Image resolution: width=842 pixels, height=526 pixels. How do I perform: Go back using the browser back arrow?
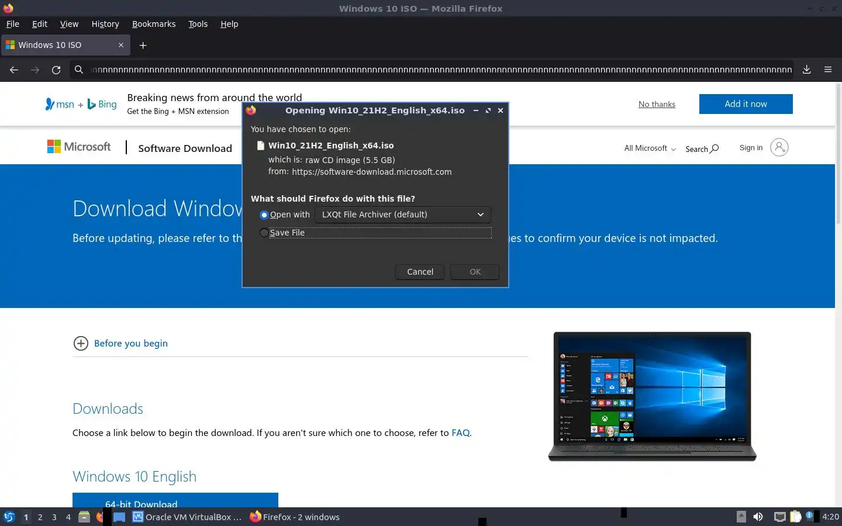[14, 70]
